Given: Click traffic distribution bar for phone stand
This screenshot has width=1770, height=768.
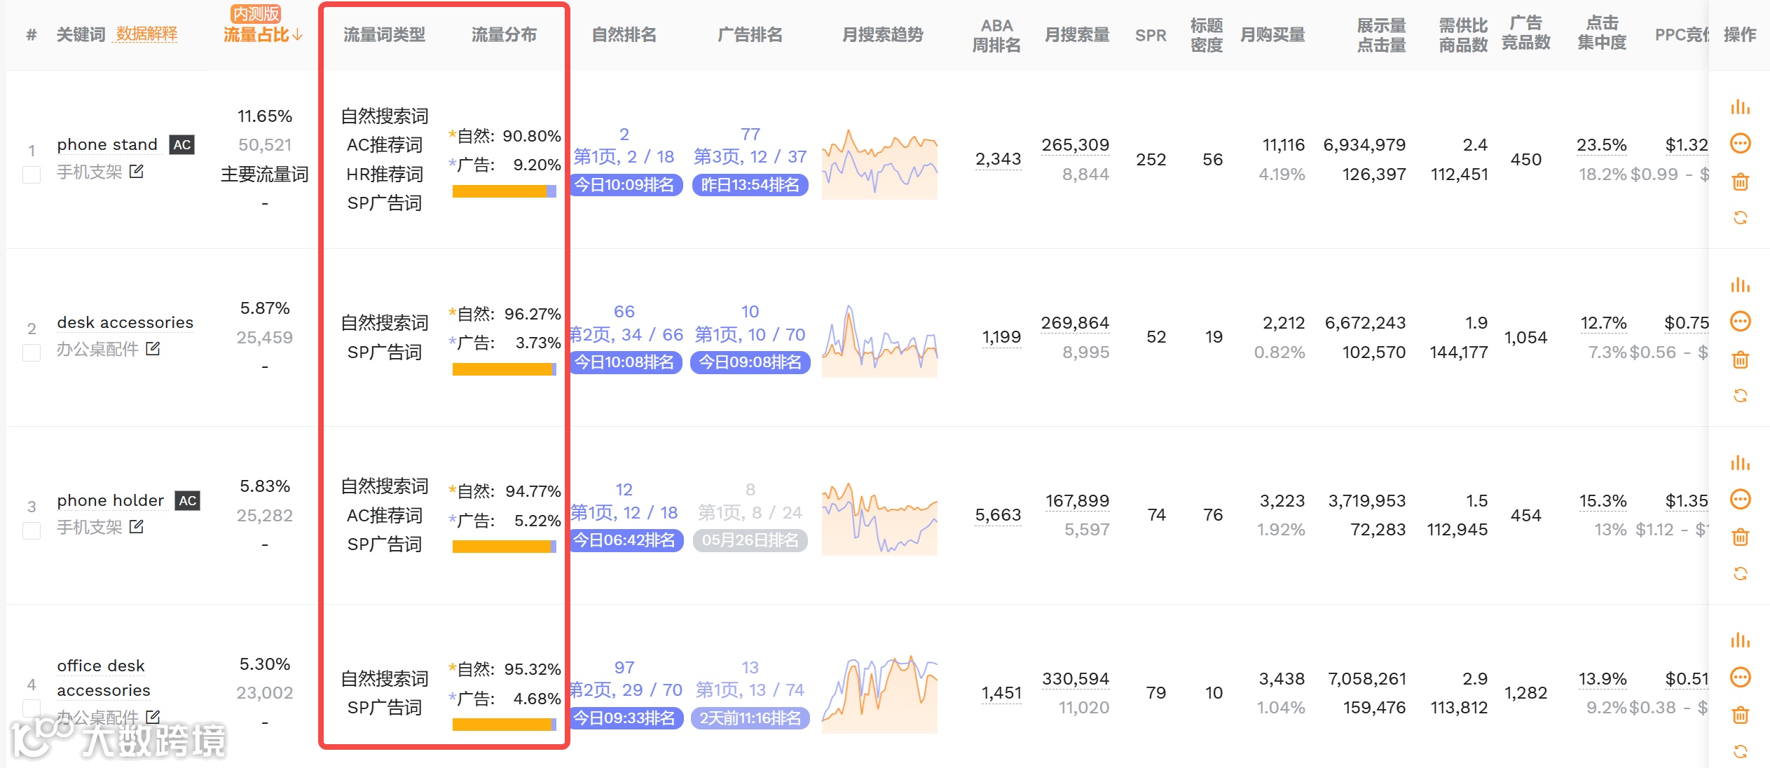Looking at the screenshot, I should [x=504, y=191].
